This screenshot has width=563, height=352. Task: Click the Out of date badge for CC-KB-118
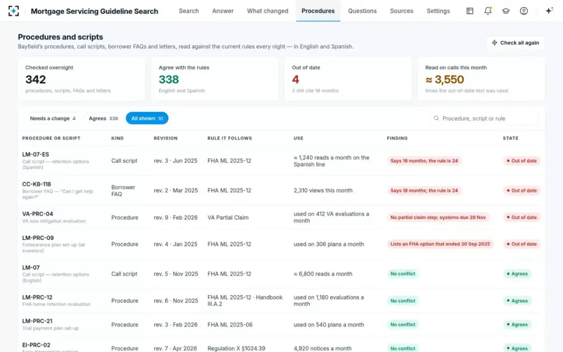(x=522, y=191)
